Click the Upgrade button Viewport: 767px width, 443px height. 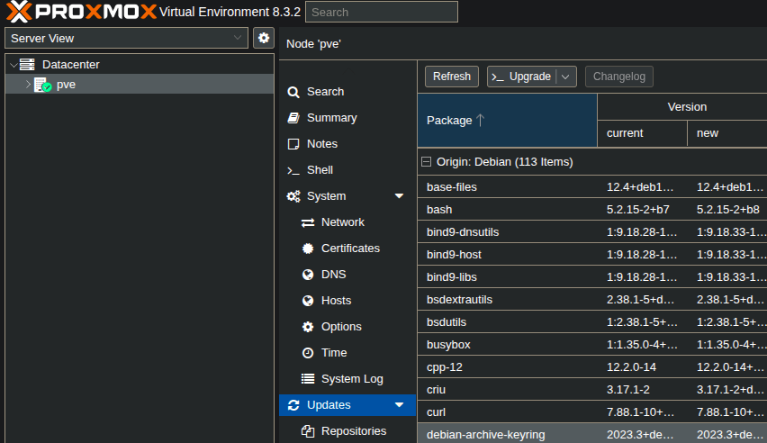coord(522,77)
